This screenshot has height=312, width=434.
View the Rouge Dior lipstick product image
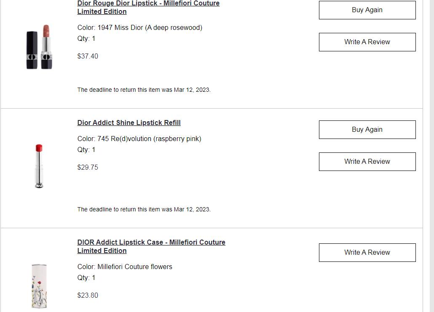pyautogui.click(x=39, y=47)
